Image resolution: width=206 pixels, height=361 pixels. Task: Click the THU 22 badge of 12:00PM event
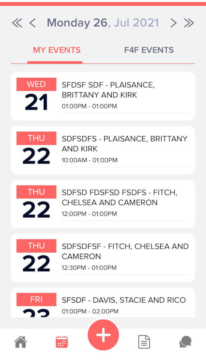(x=36, y=203)
